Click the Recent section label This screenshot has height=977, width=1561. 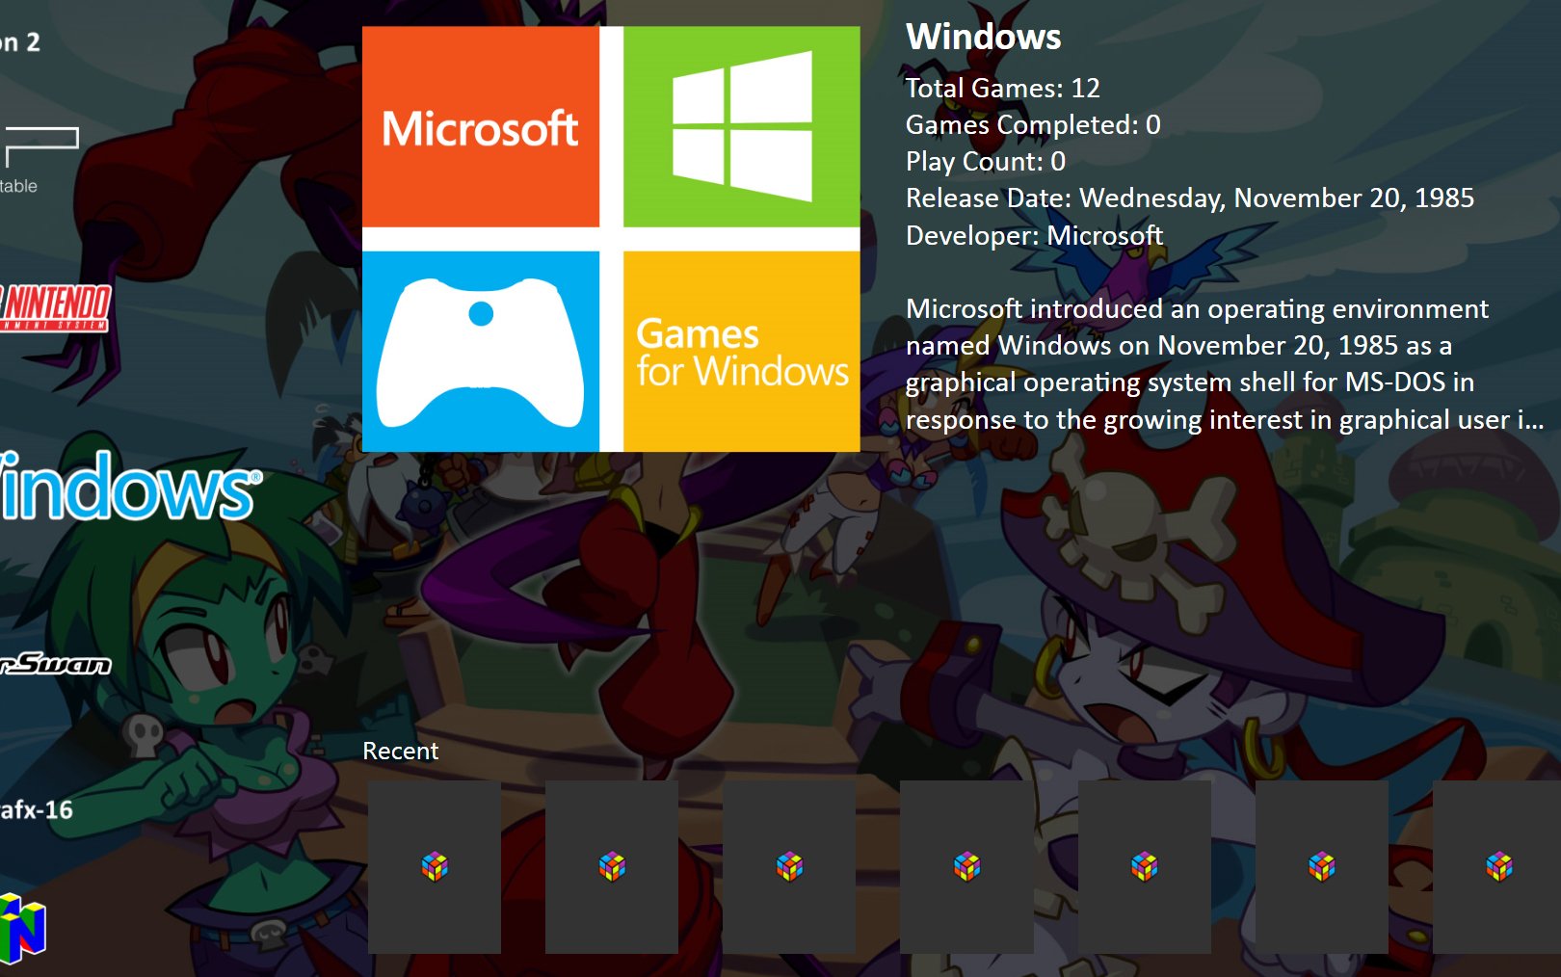pos(400,751)
